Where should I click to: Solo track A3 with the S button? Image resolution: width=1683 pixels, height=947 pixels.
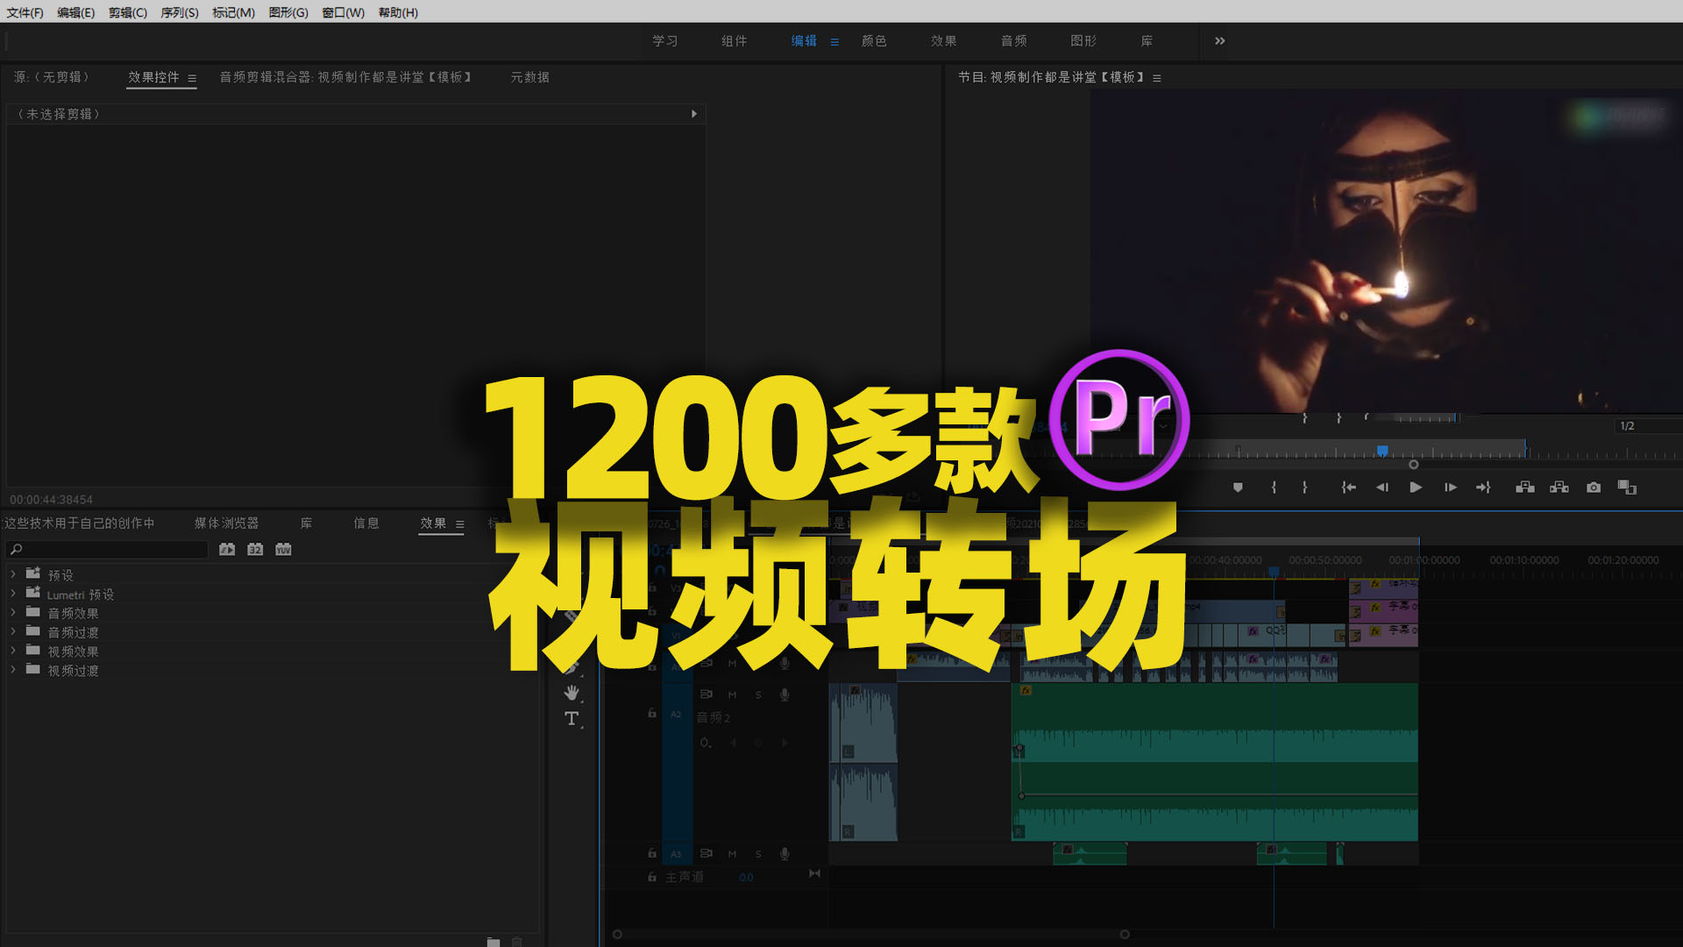tap(758, 853)
